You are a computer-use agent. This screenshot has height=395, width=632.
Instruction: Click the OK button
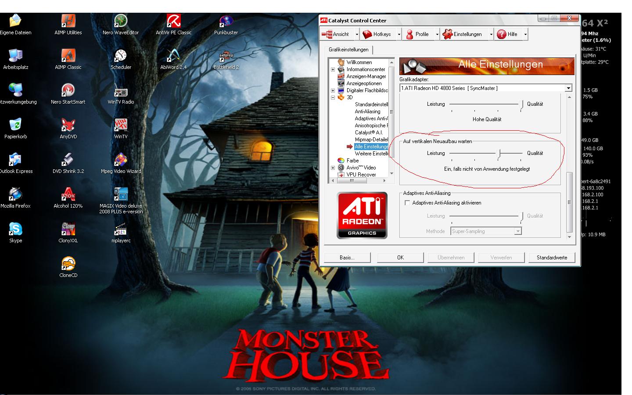(x=400, y=258)
